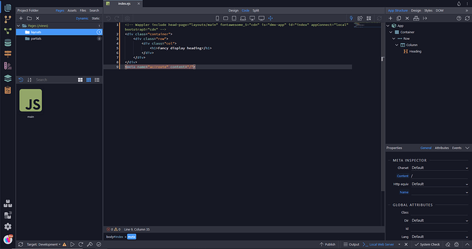Open the Project Folder file manager icon
Image resolution: width=472 pixels, height=249 pixels.
(x=8, y=8)
